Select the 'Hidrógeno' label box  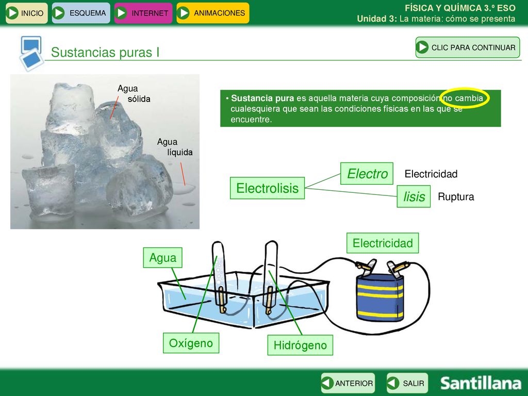[x=300, y=345]
